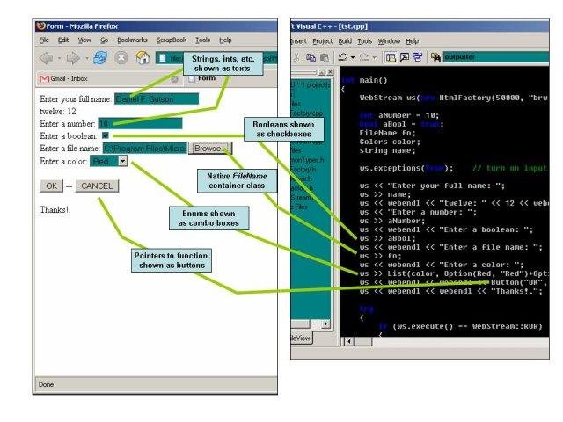Screen dimensions: 563x422
Task: Click the Gmail envelope icon on the tab
Action: coord(44,78)
